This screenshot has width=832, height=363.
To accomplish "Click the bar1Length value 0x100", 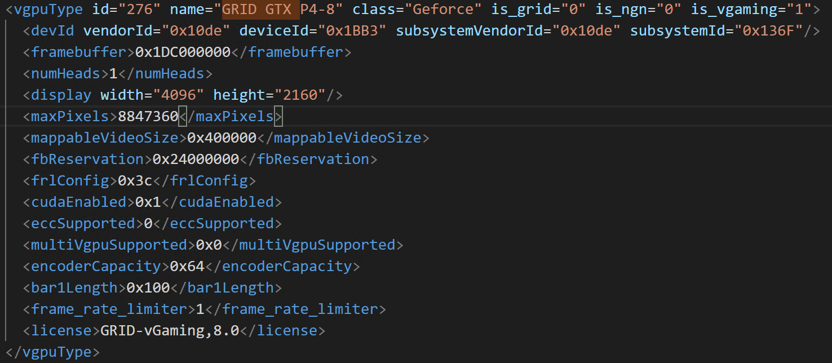I will tap(148, 287).
